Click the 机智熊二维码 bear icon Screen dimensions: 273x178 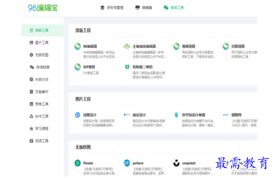[x=127, y=67]
